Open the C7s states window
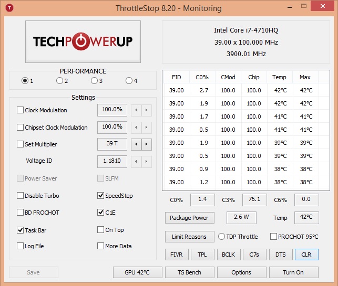Screen dimensions: 338x286 coord(254,255)
